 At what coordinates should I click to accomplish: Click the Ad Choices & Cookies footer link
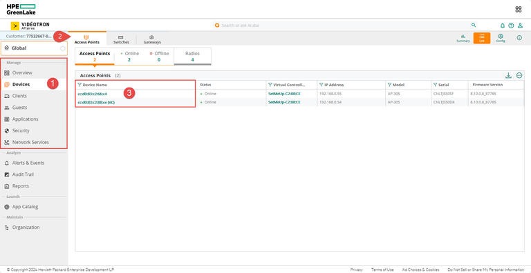click(x=421, y=270)
